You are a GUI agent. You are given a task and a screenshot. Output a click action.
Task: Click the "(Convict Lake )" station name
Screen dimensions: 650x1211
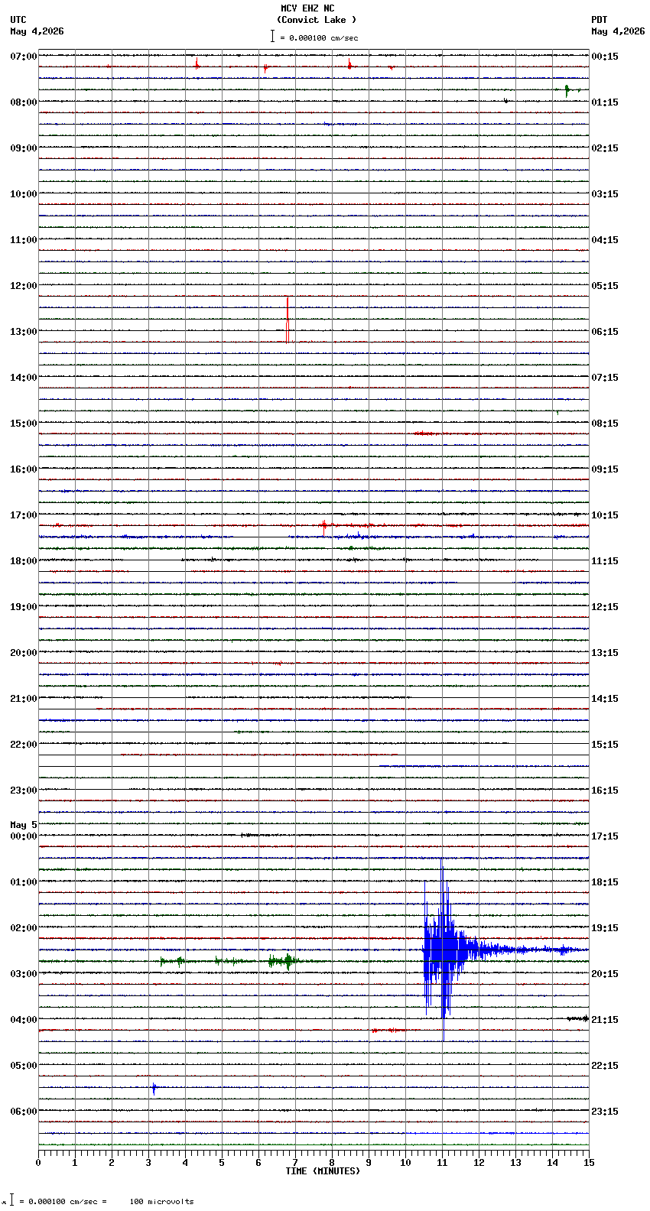(317, 20)
